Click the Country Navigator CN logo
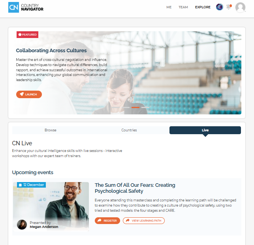The height and width of the screenshot is (245, 254). click(26, 7)
